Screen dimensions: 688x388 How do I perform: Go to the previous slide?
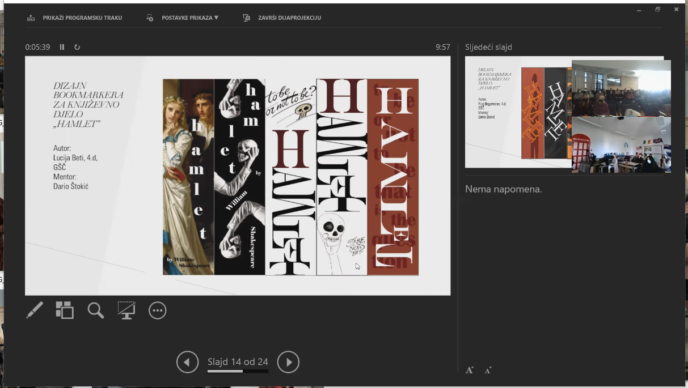click(x=188, y=363)
